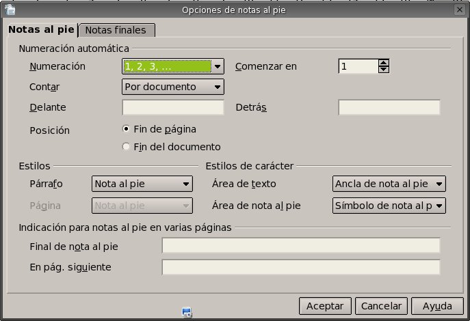Focus the Final de nota al pie field
The width and height of the screenshot is (470, 321).
tap(300, 246)
